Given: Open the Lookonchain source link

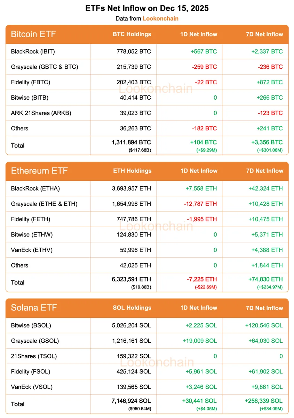Looking at the screenshot, I should 160,18.
